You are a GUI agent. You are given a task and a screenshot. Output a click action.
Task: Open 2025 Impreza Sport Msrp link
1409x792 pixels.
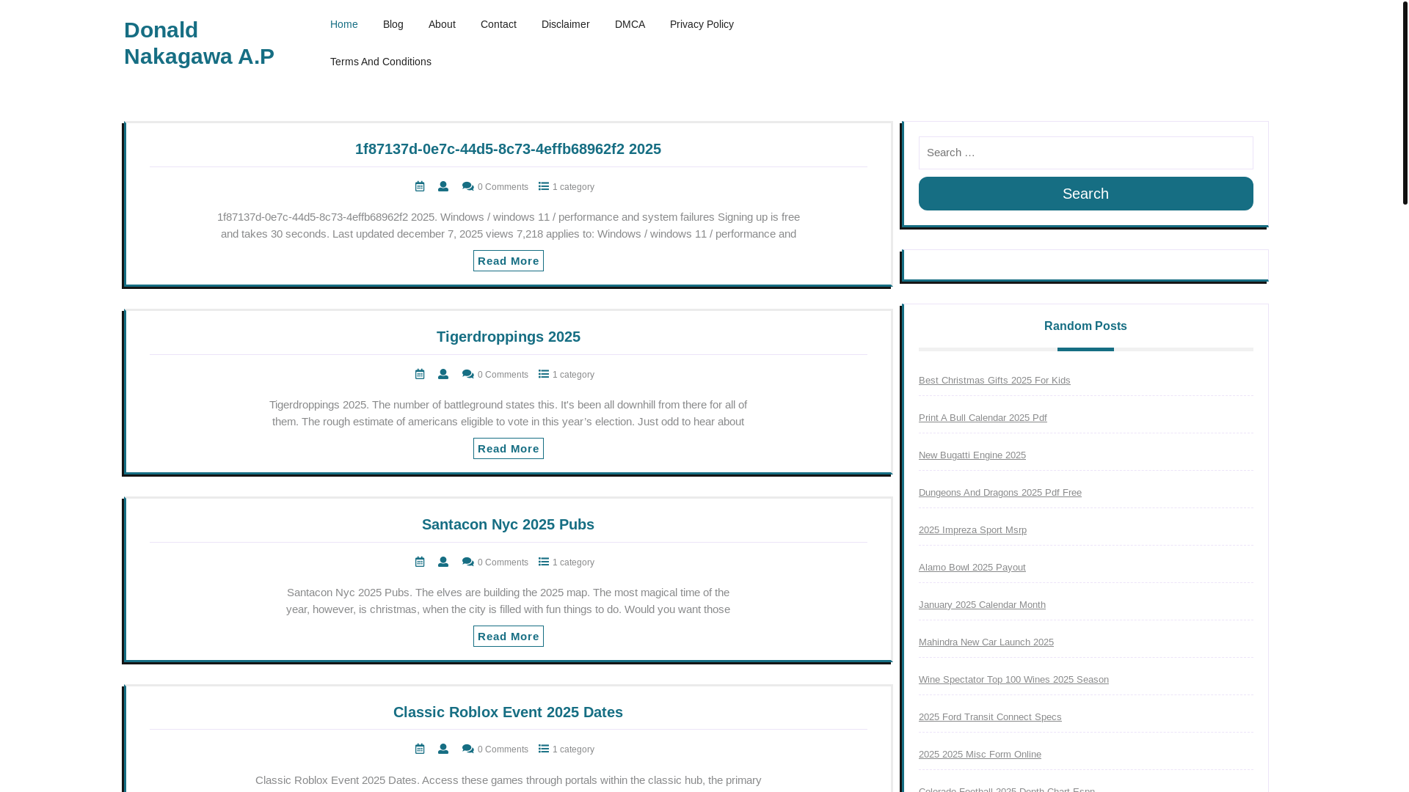point(972,530)
